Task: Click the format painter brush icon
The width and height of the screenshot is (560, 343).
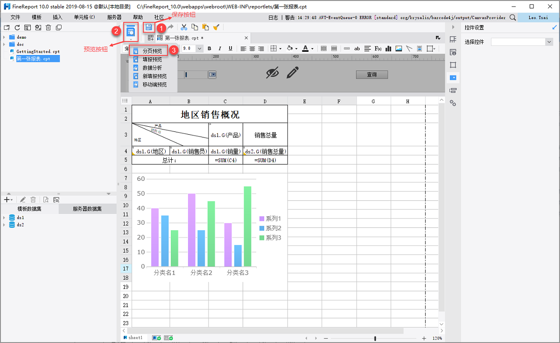Action: coord(216,27)
